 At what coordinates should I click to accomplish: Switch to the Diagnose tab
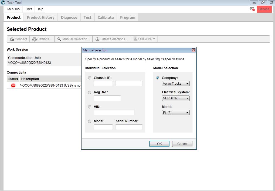pyautogui.click(x=69, y=17)
